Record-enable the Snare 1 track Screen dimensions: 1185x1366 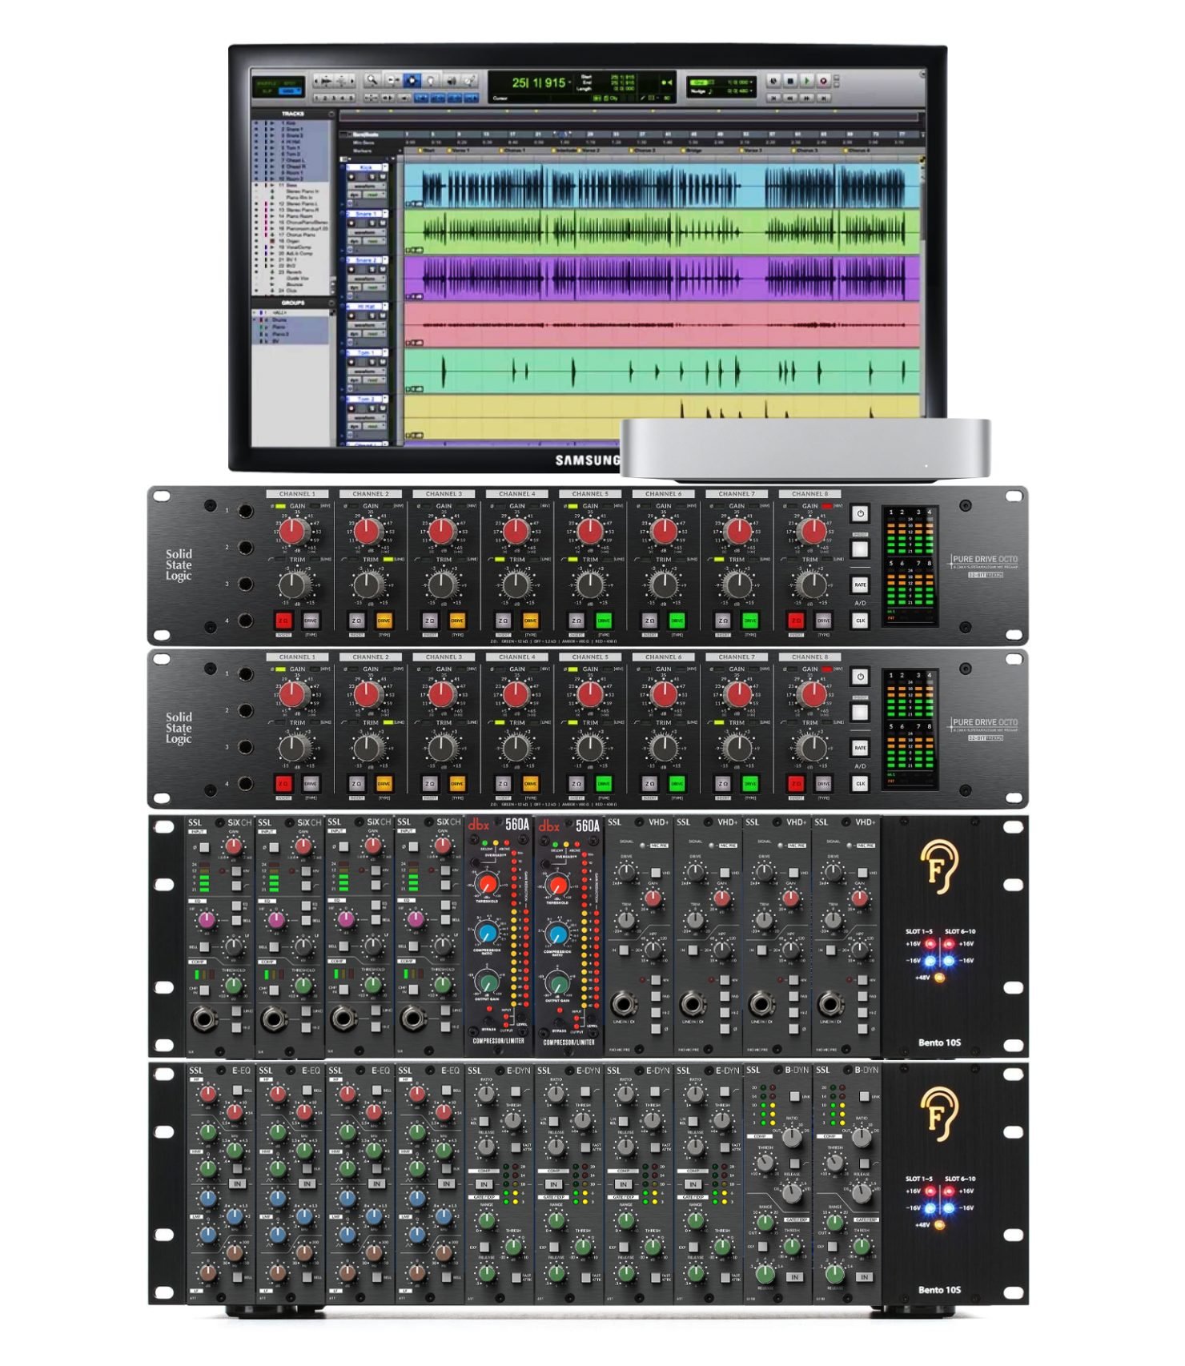351,223
